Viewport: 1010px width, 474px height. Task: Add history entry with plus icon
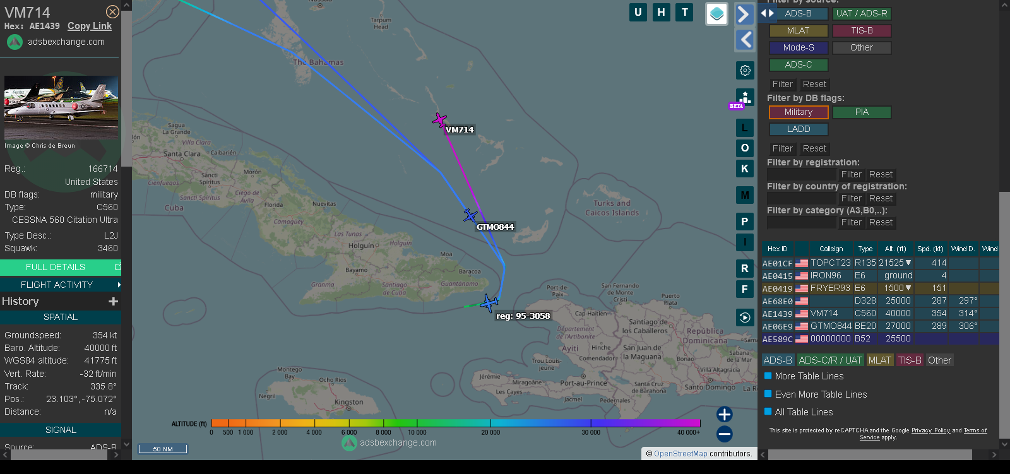(114, 302)
